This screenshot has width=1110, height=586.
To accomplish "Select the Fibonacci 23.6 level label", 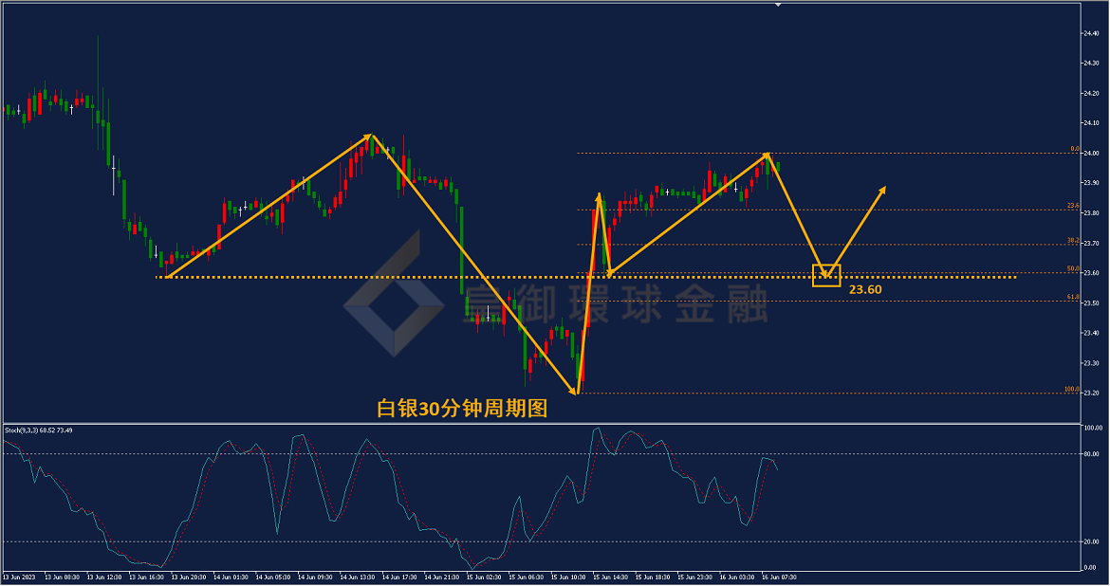I will click(1073, 206).
